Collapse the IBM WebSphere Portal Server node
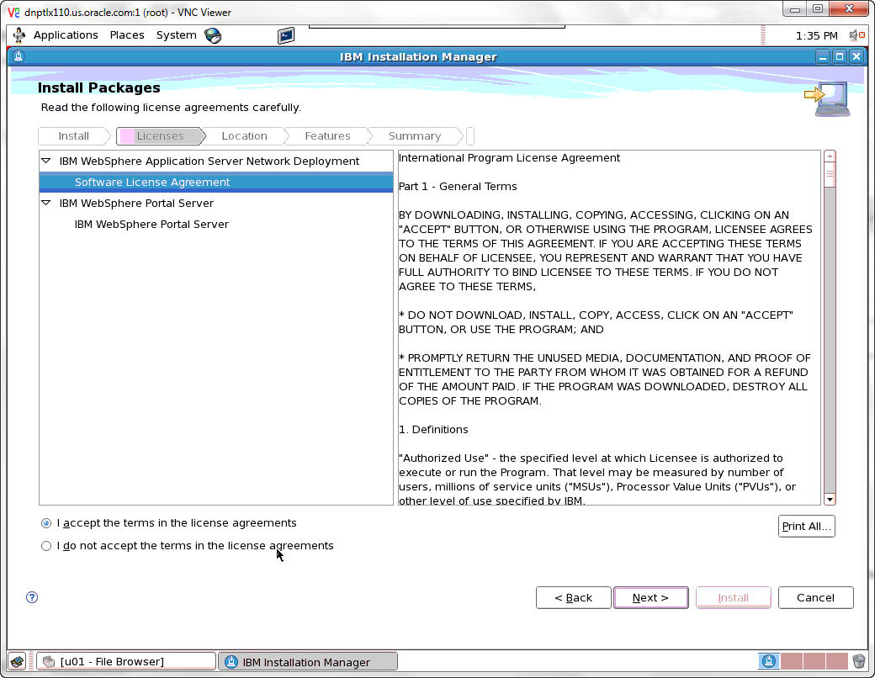Image resolution: width=875 pixels, height=678 pixels. 46,203
